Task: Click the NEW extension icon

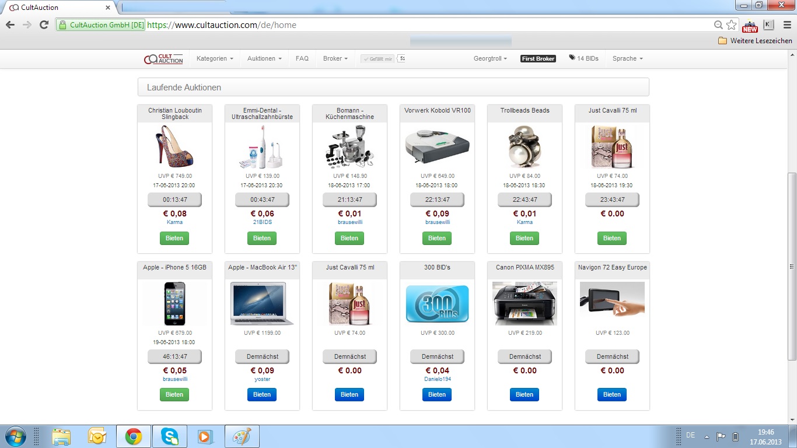Action: tap(750, 26)
